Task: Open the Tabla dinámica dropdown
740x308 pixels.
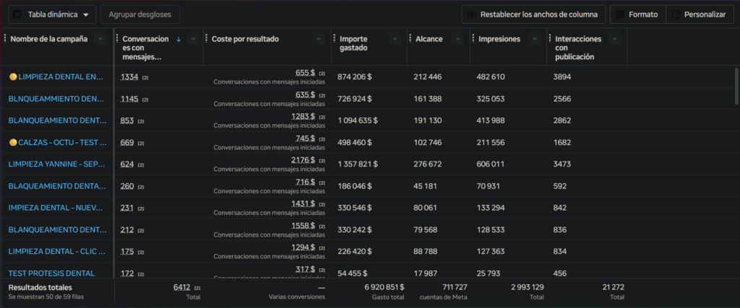Action: 52,14
